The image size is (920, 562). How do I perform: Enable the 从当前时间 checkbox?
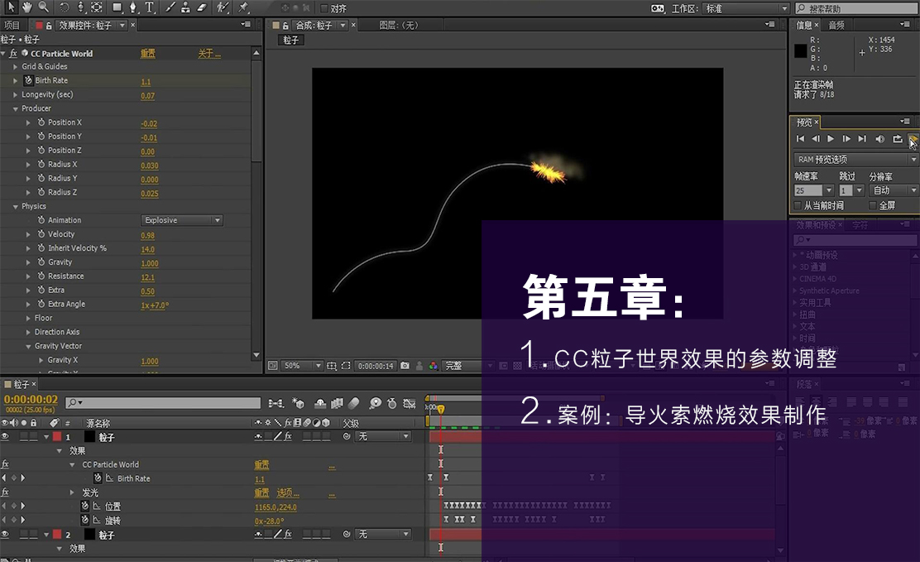798,205
